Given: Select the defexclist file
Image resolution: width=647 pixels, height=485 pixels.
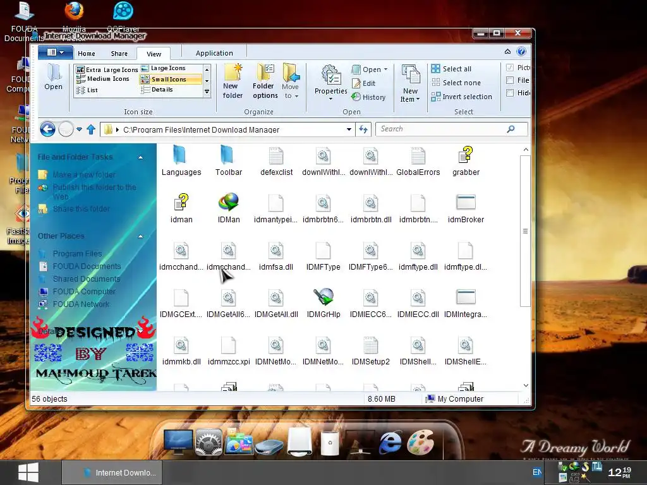Looking at the screenshot, I should 276,161.
